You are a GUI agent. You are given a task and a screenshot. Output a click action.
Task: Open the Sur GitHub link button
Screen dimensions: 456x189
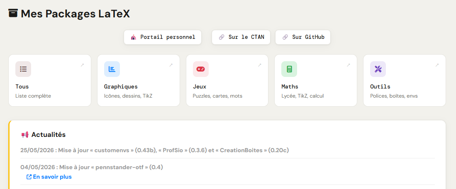tap(303, 37)
